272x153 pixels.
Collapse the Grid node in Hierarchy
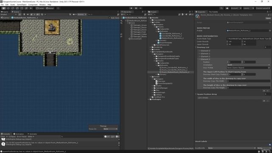[127, 23]
